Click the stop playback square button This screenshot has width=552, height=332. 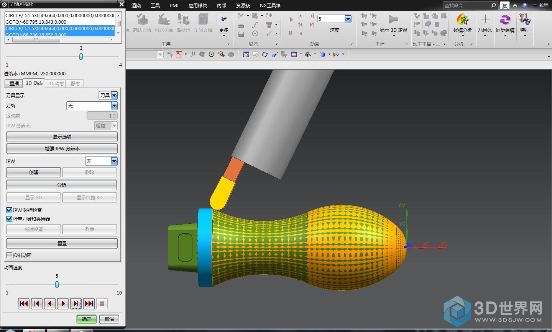click(x=102, y=304)
